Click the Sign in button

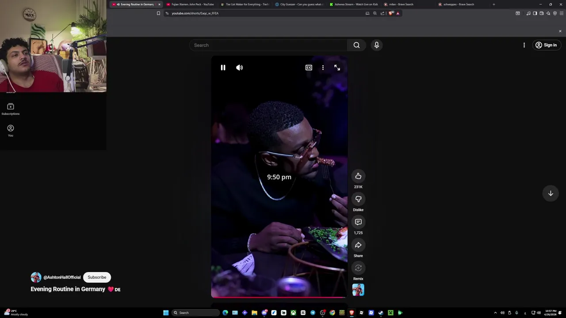546,45
